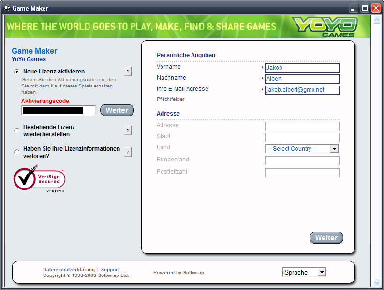Image resolution: width=384 pixels, height=290 pixels.
Task: Click the help icon beside Lizenzinformationen verloren
Action: click(x=128, y=152)
